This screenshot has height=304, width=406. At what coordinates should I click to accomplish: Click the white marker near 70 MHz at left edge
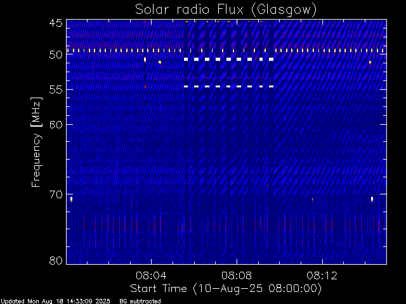click(x=71, y=199)
